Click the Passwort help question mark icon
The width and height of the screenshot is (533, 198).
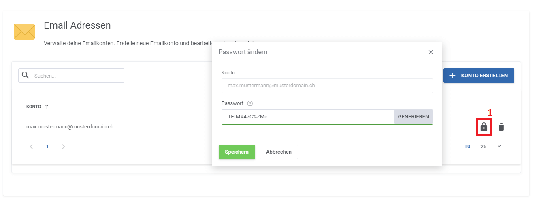point(250,103)
